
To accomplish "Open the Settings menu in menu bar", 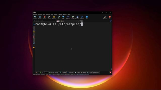I will 60,14.
